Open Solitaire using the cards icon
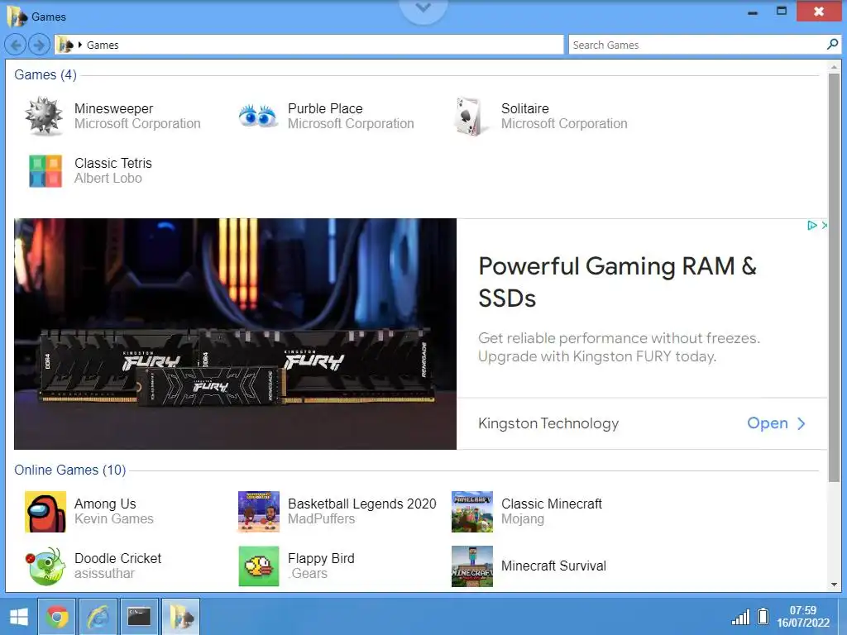The height and width of the screenshot is (635, 847). pyautogui.click(x=469, y=116)
